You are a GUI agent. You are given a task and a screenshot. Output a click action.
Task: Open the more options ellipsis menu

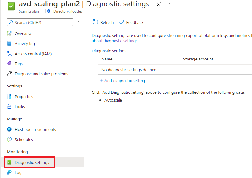[x=169, y=4]
